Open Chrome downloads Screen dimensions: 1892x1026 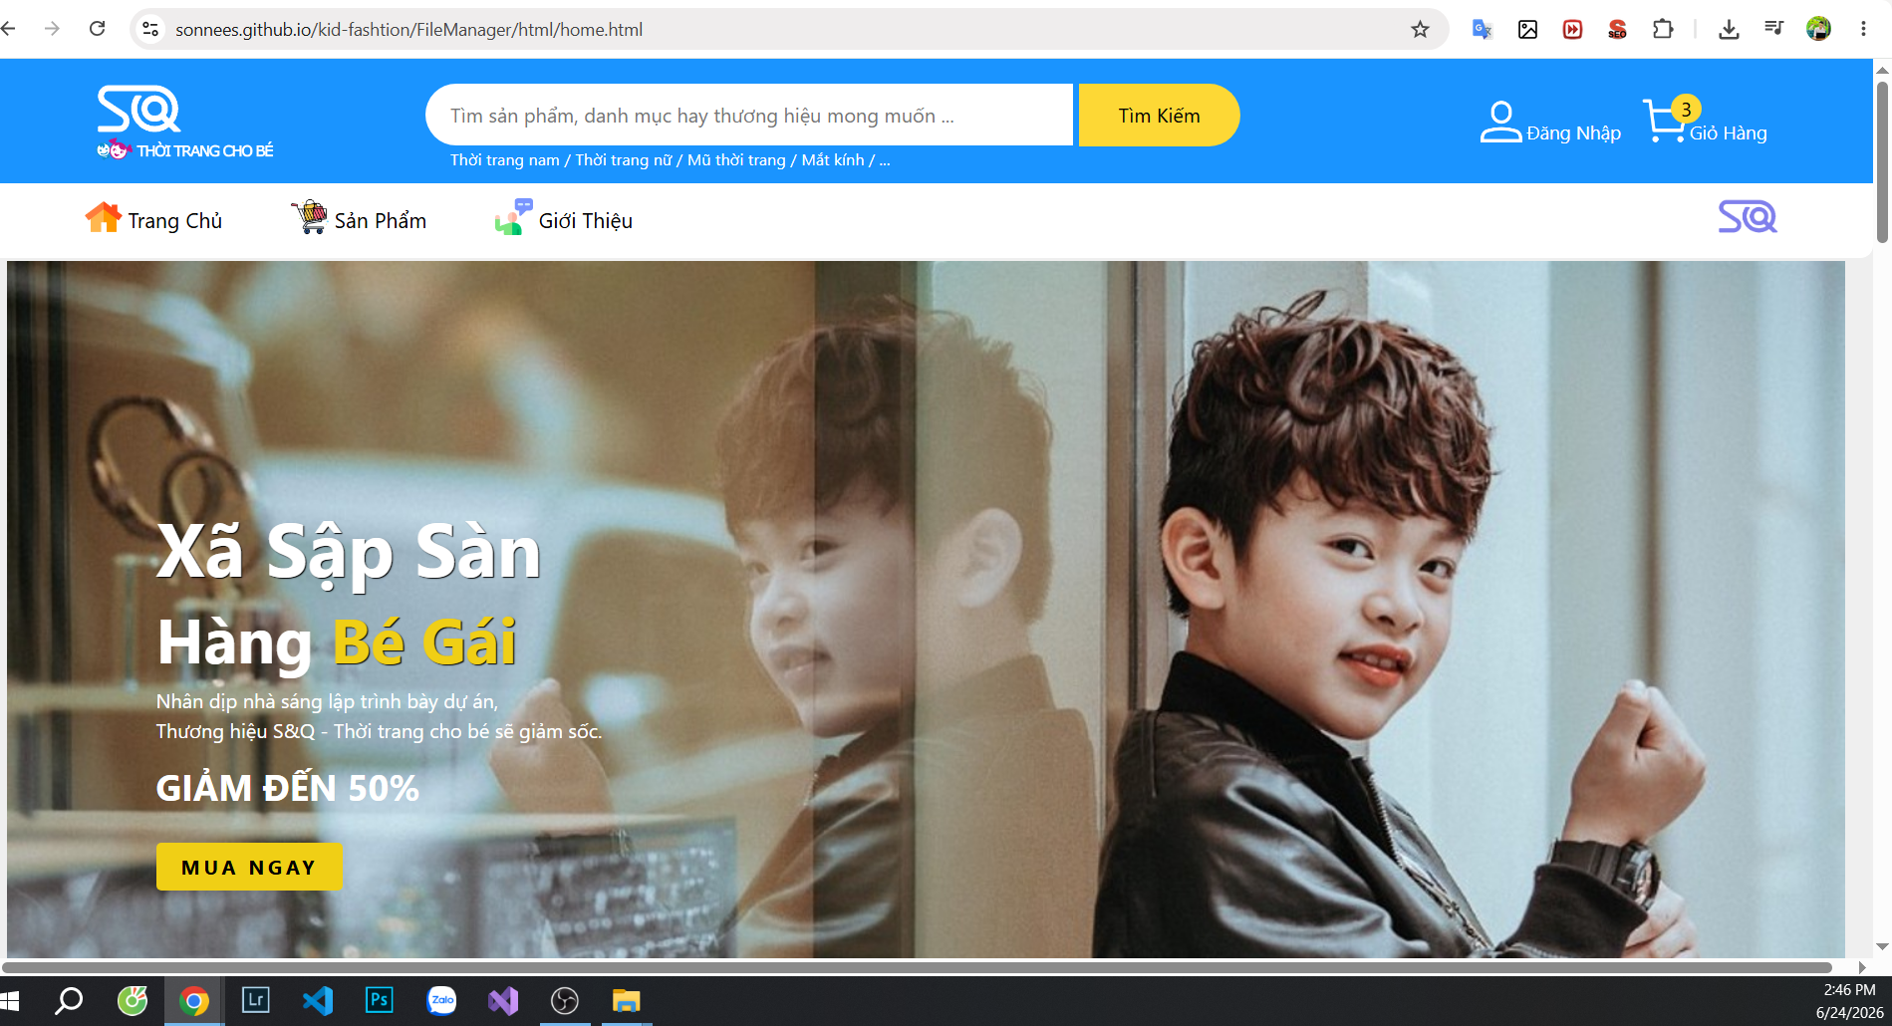pos(1729,29)
